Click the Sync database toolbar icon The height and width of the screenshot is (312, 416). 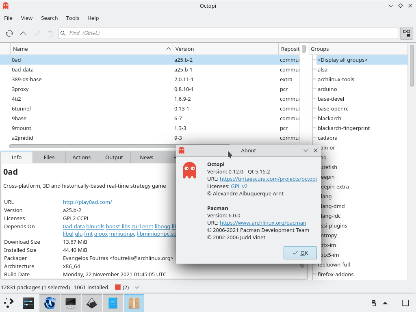click(x=9, y=33)
